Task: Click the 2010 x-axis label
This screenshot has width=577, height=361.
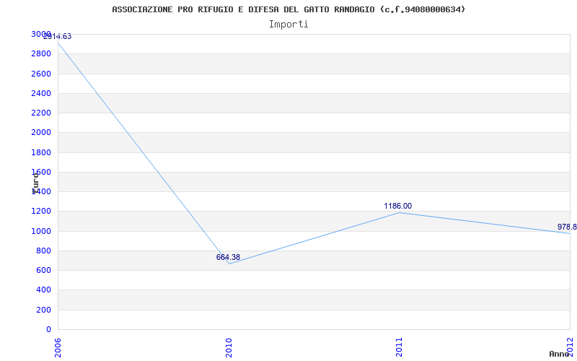Action: coord(229,348)
